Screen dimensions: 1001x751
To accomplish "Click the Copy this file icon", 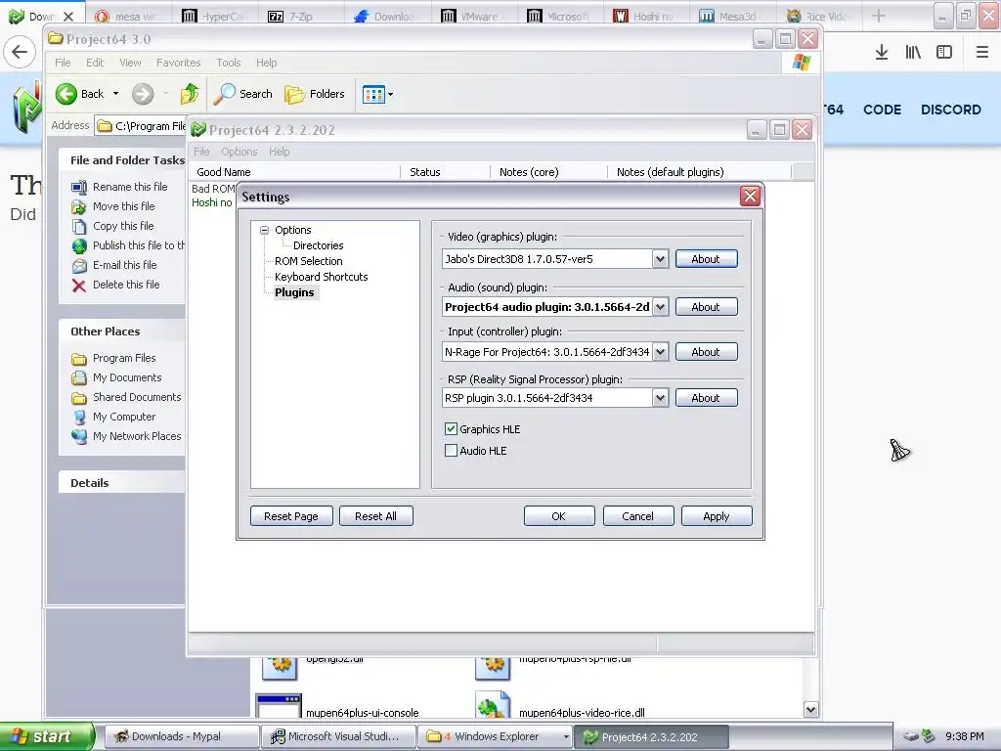I will 79,226.
